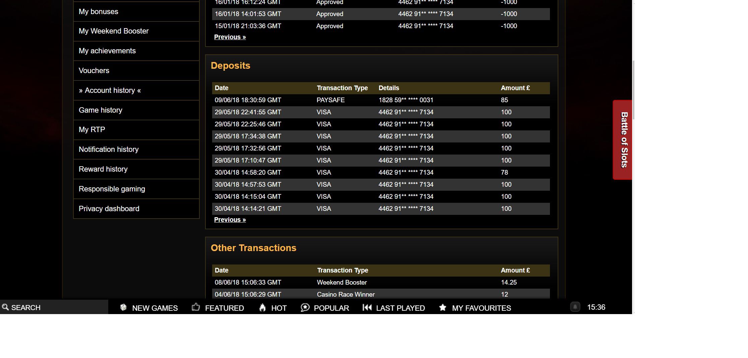748x358 pixels.
Task: Click the notification bell icon
Action: click(x=575, y=307)
